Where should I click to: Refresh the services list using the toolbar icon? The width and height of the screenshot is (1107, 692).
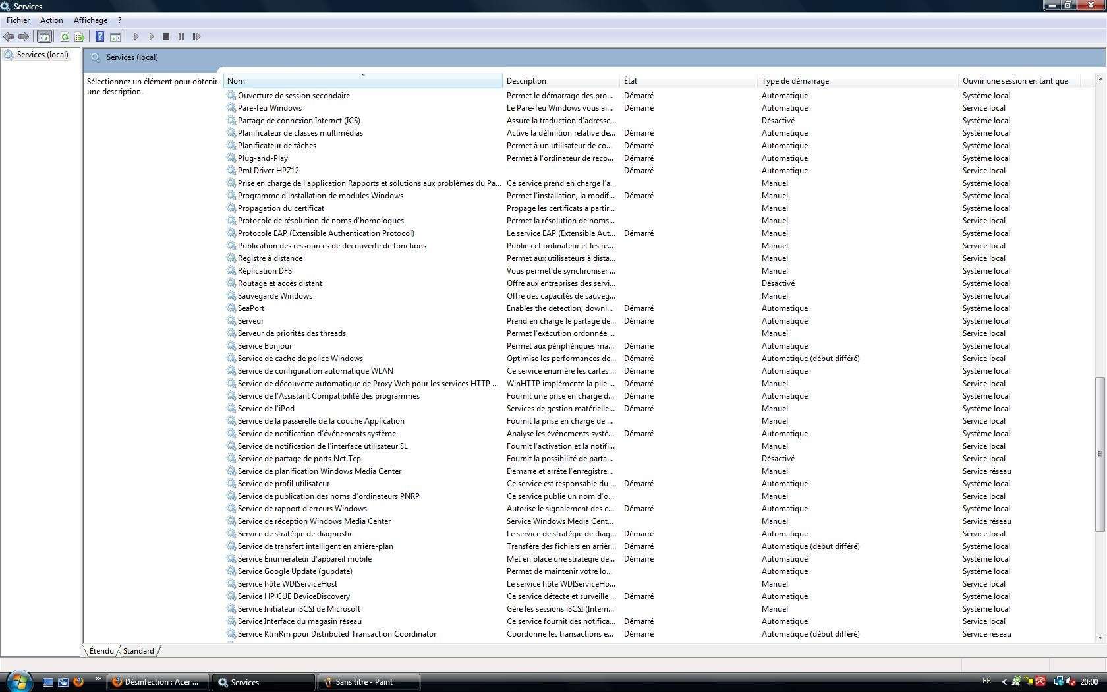tap(65, 36)
